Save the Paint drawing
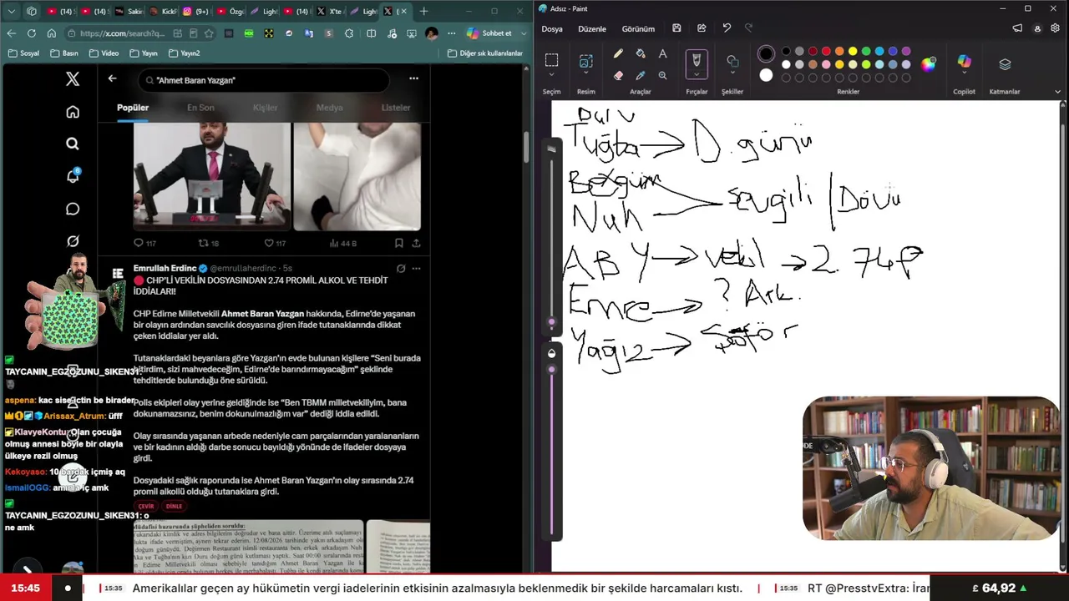The image size is (1069, 601). pos(676,28)
